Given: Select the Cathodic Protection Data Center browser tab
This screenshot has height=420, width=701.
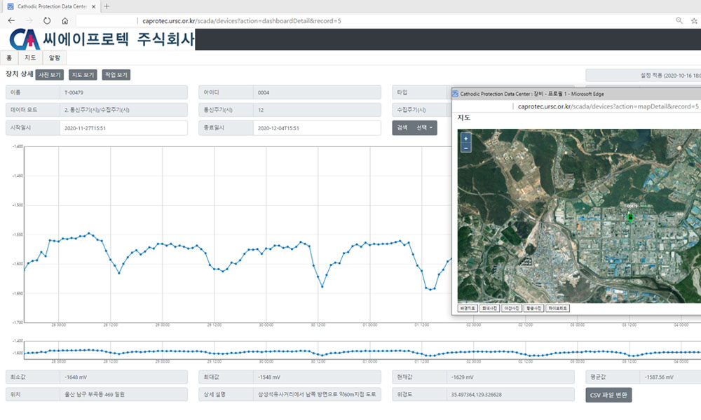Looking at the screenshot, I should [51, 7].
